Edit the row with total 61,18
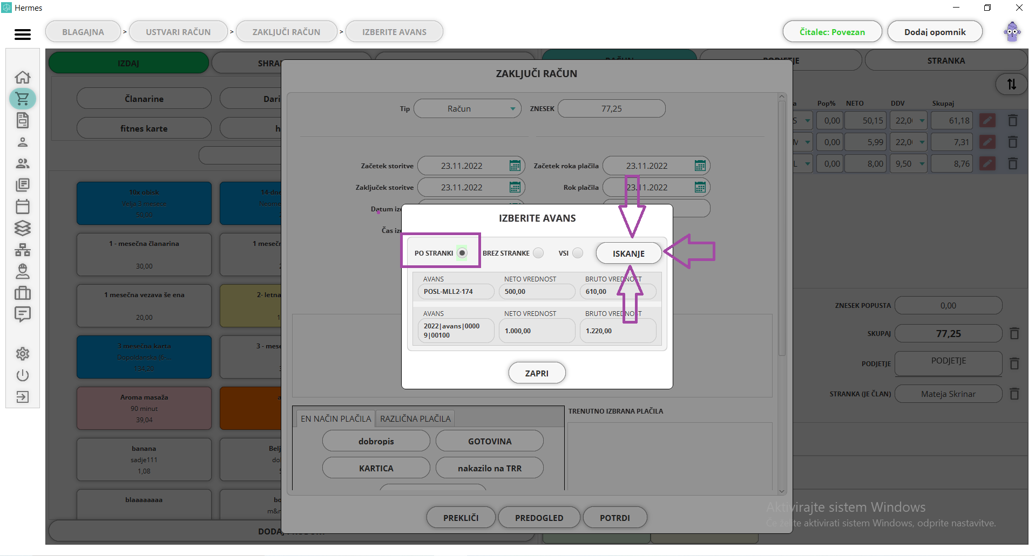Viewport: 1035px width, 556px height. coord(987,120)
